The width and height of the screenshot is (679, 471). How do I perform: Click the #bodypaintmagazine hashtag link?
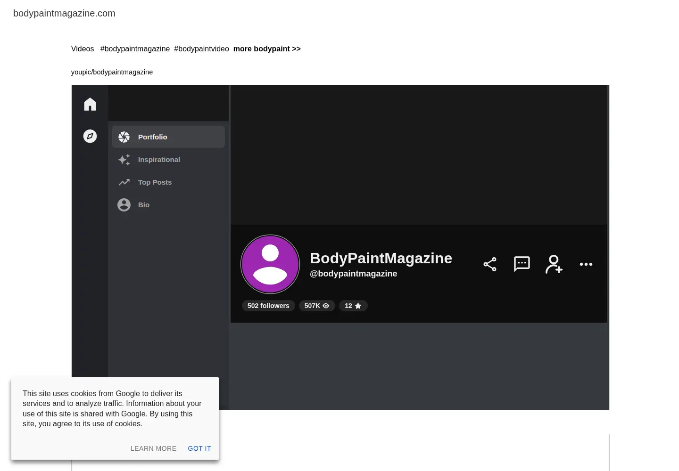[x=135, y=49]
